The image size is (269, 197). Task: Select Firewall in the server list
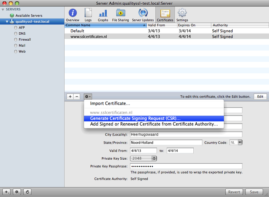[25, 39]
